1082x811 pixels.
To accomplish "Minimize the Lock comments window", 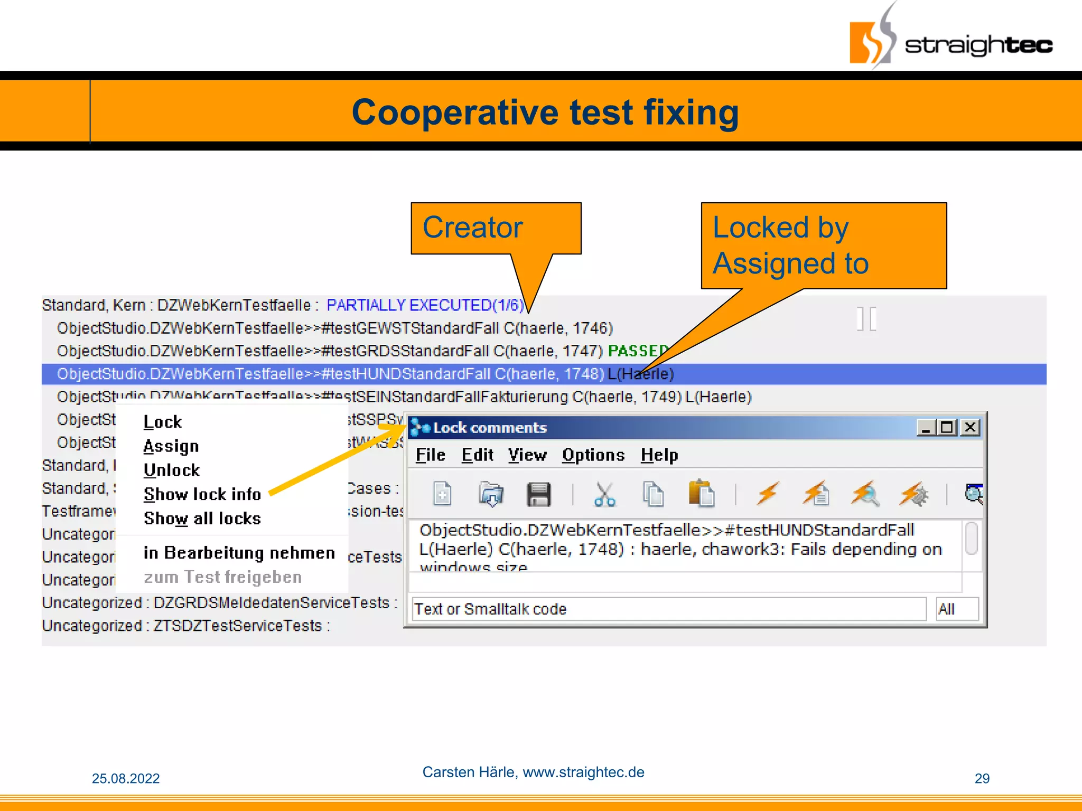I will pos(926,427).
